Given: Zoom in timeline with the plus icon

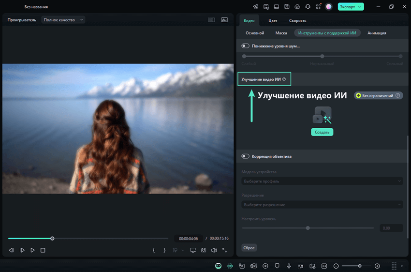Looking at the screenshot, I should point(377,266).
